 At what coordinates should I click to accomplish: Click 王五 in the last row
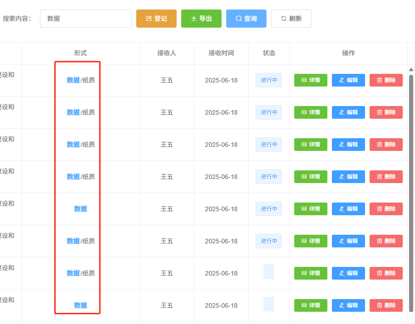pos(167,305)
